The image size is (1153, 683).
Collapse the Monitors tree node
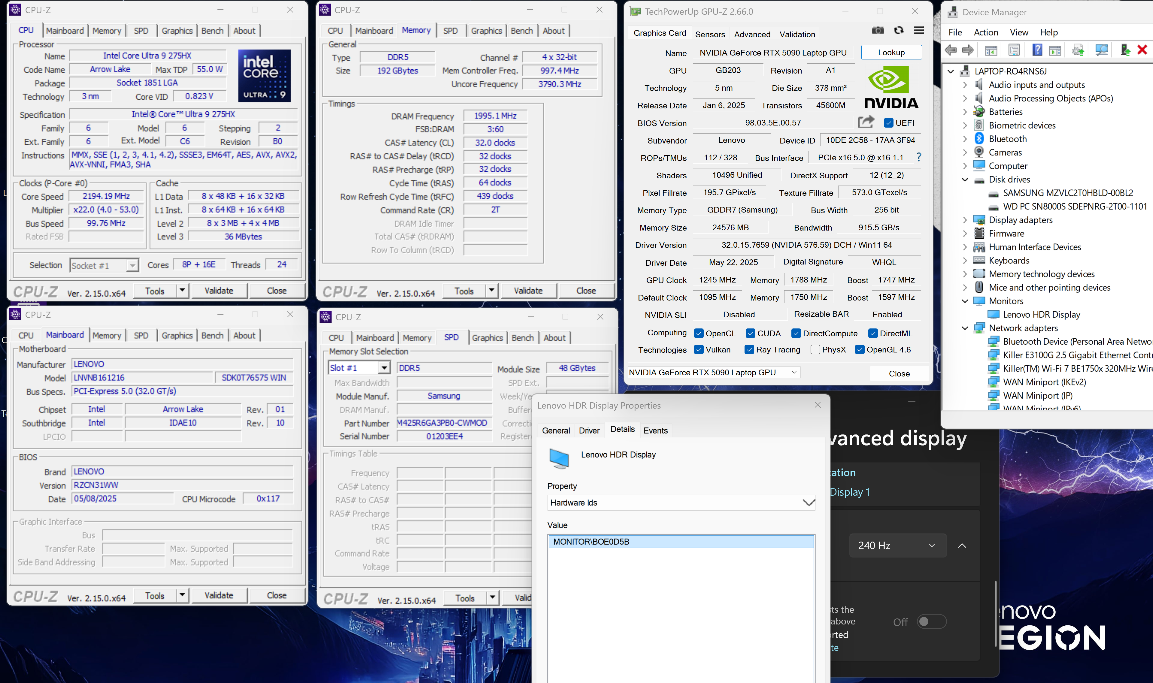pyautogui.click(x=965, y=301)
